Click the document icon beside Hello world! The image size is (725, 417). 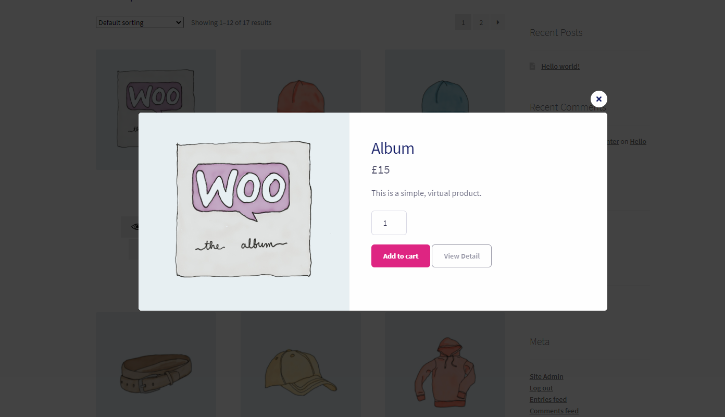click(x=532, y=66)
